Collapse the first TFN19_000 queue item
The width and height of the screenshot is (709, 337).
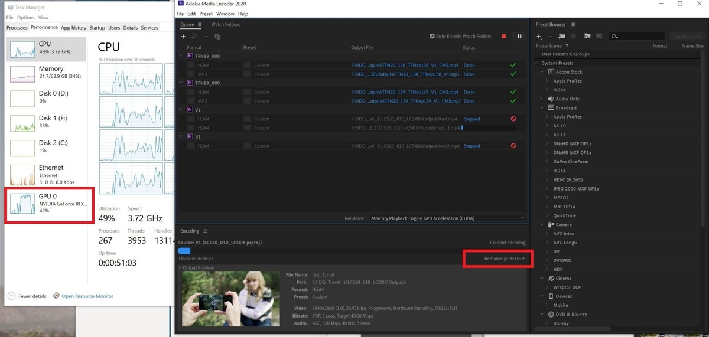coord(181,55)
